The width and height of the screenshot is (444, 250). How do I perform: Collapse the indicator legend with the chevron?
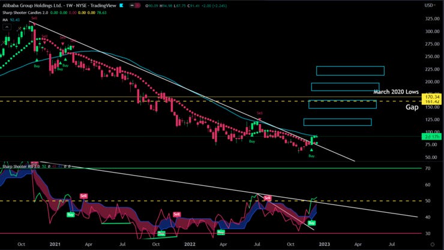tap(7, 27)
